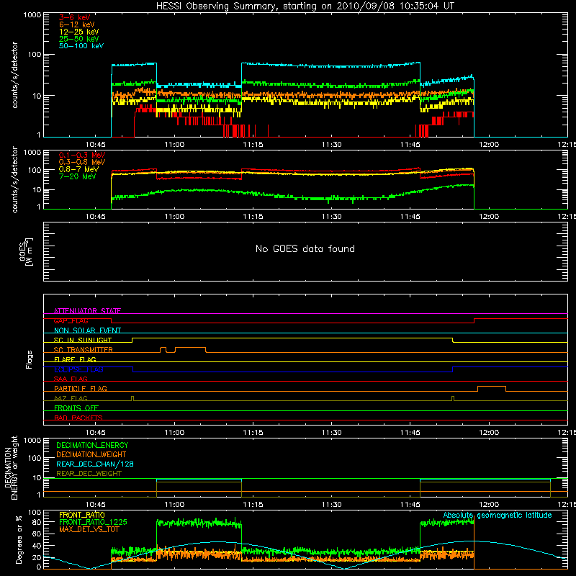Viewport: 576px width, 576px height.
Task: Select the ECLIPSE_FLAG label
Action: (x=78, y=369)
